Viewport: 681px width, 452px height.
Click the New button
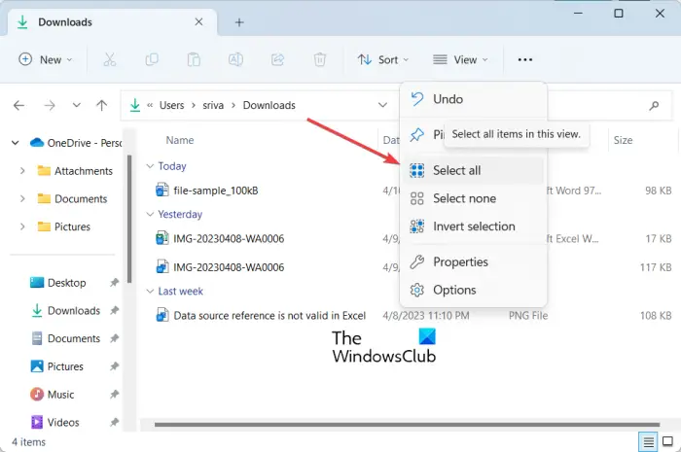[46, 59]
